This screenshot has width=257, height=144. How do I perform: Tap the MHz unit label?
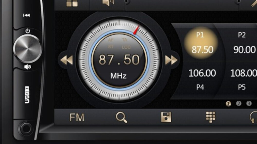coord(118,76)
